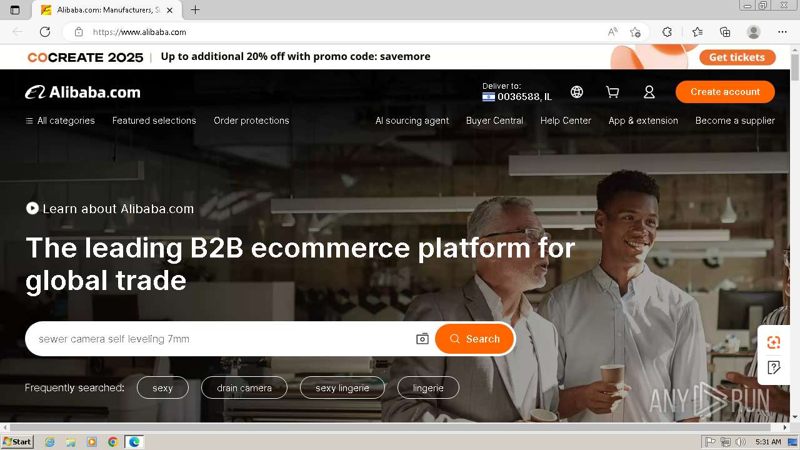800x450 pixels.
Task: Open the Edge settings and more menu
Action: (x=782, y=32)
